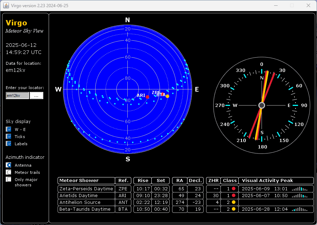
Task: Toggle the W - E checkbox
Action: point(9,129)
